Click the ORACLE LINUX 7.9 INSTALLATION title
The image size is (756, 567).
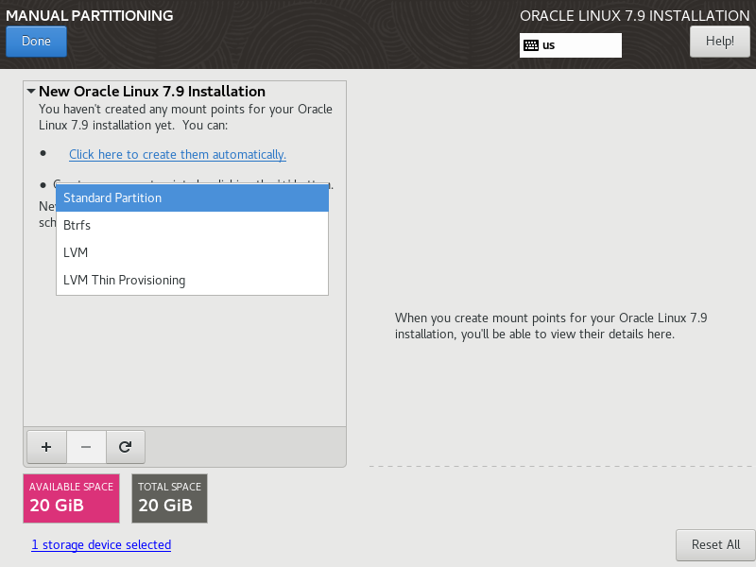pyautogui.click(x=634, y=16)
